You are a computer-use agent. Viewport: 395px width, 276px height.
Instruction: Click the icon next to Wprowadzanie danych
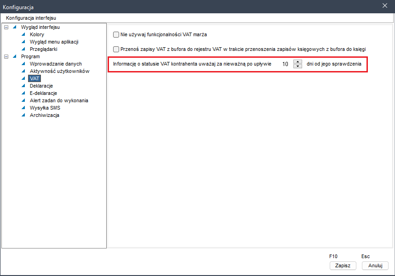pyautogui.click(x=23, y=64)
